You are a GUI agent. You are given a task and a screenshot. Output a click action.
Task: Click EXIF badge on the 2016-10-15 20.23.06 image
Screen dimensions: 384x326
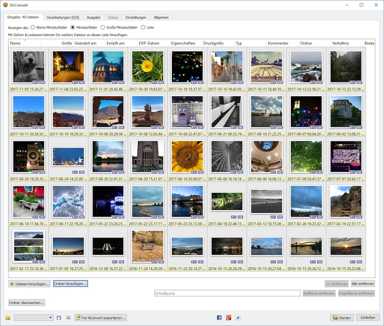pos(360,262)
